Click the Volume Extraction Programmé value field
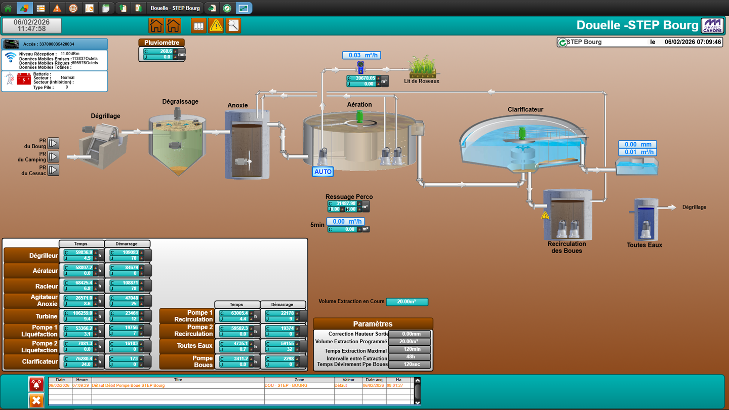This screenshot has width=729, height=410. pos(410,342)
